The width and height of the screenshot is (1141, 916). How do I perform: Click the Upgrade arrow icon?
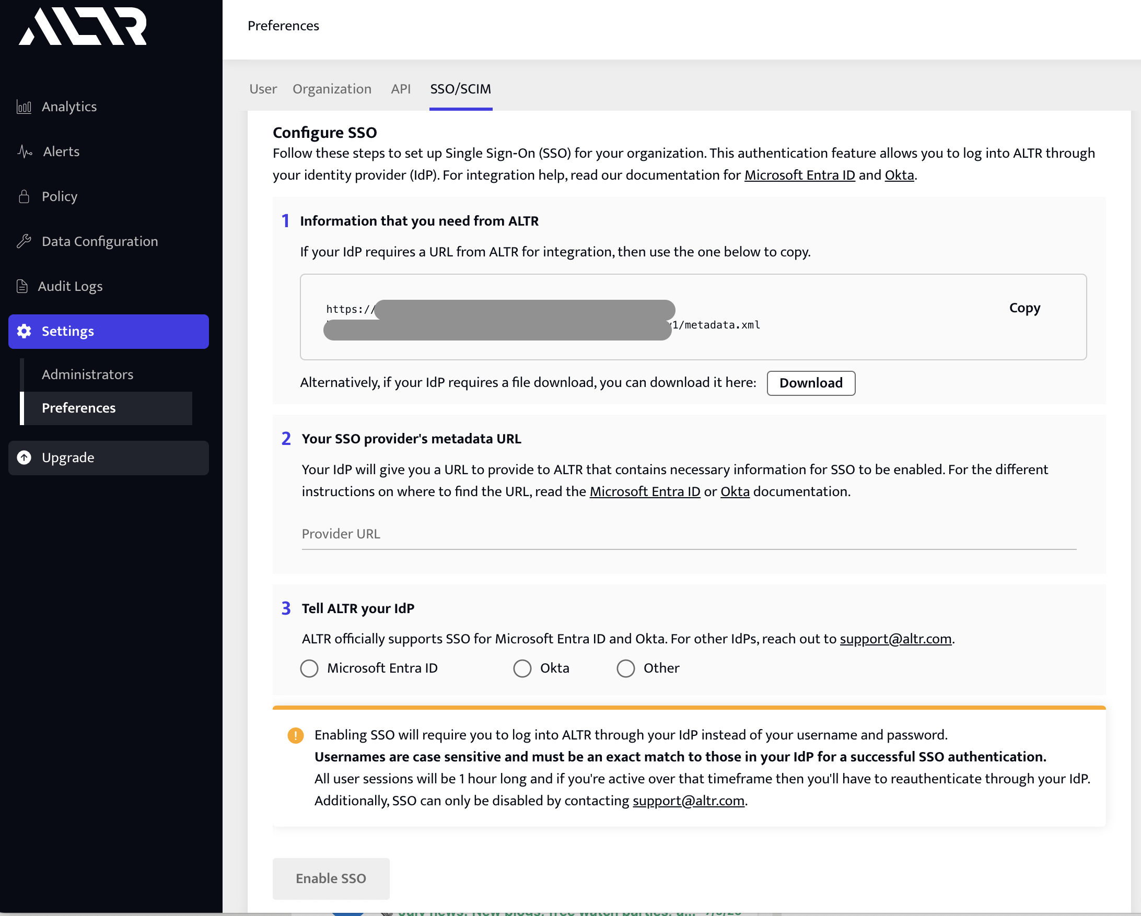tap(24, 458)
